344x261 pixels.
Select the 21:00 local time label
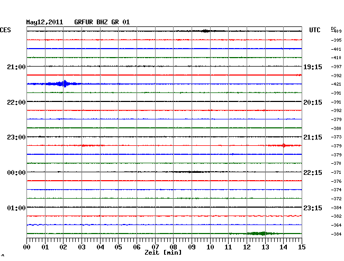tap(16, 67)
